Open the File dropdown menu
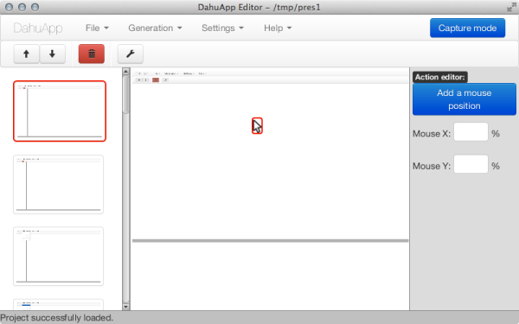The width and height of the screenshot is (519, 324). click(x=97, y=29)
